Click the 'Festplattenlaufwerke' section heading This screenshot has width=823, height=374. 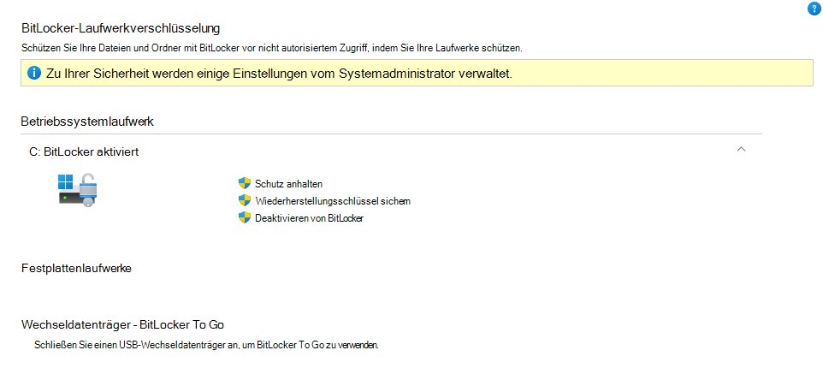tap(77, 269)
